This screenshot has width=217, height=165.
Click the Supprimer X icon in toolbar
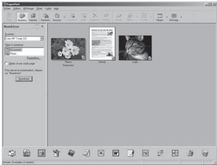coord(95,17)
